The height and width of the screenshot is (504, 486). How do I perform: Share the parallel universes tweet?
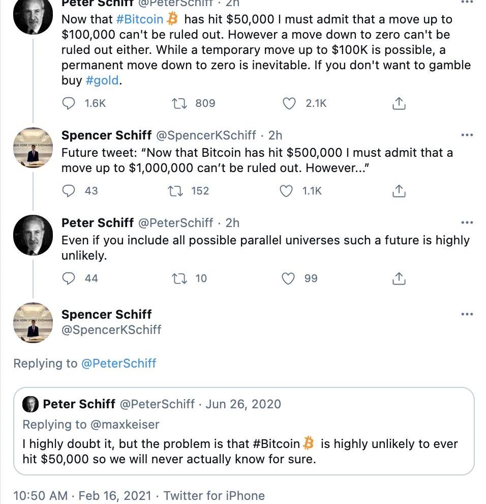coord(399,278)
